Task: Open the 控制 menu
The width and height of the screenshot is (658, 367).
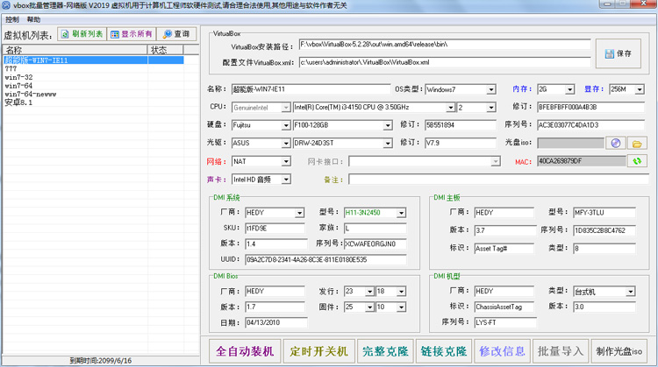Action: [x=12, y=19]
